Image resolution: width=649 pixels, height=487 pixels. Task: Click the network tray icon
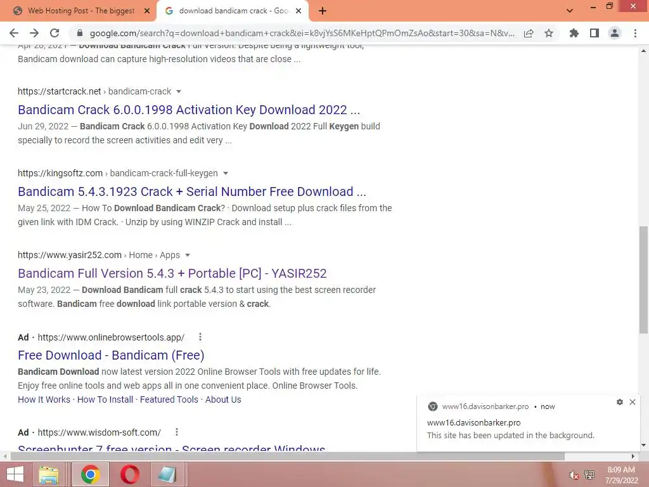click(589, 475)
